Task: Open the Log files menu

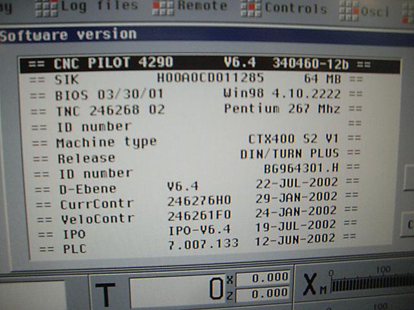Action: (x=99, y=6)
